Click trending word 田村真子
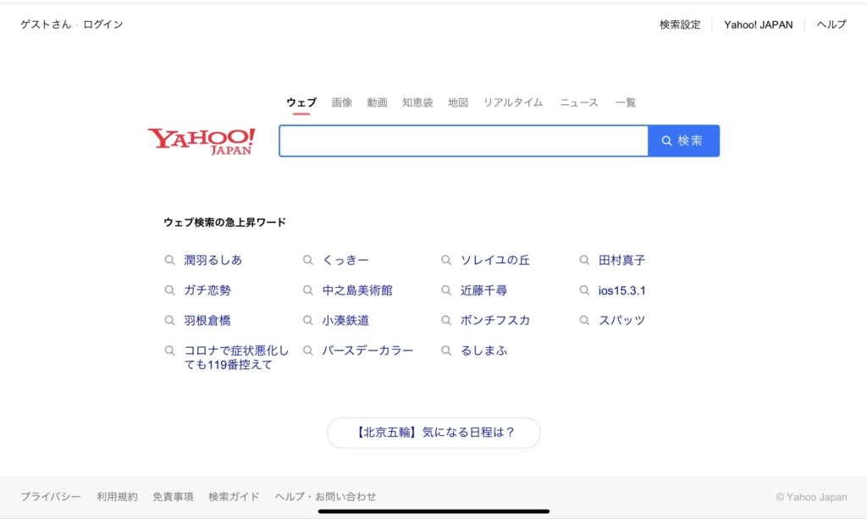This screenshot has width=867, height=519. [x=621, y=260]
